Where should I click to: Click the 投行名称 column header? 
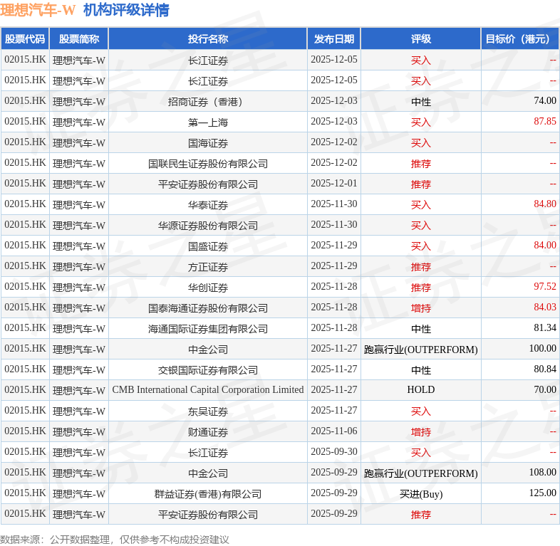tap(208, 39)
